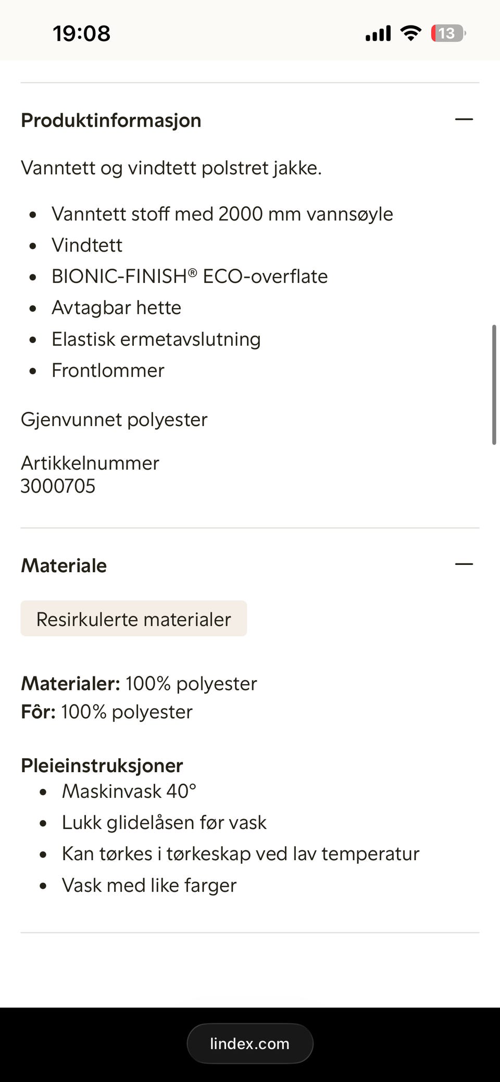Tap the artikkelnummer 3000705 text
Image resolution: width=500 pixels, height=1082 pixels.
click(x=58, y=486)
